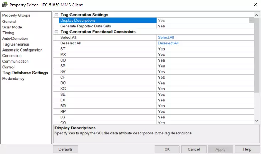The image size is (261, 154).
Task: Open the Tag Generation property group
Action: 16,44
